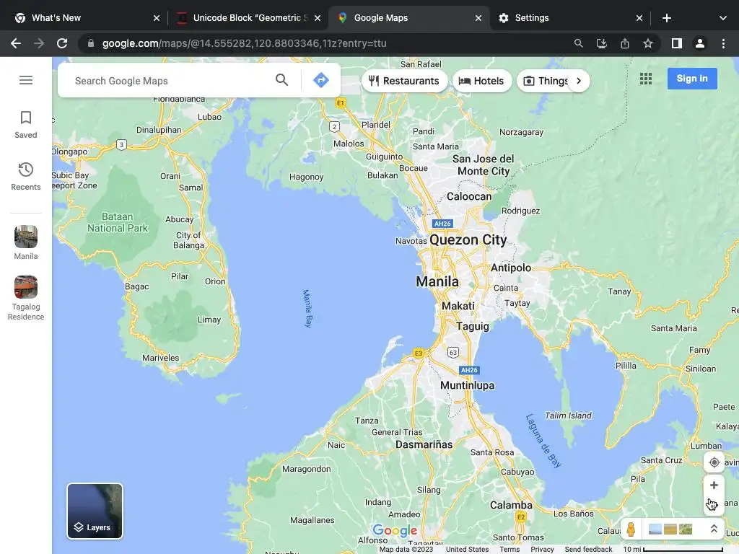Share this page using the share icon
Image resolution: width=739 pixels, height=554 pixels.
(624, 43)
